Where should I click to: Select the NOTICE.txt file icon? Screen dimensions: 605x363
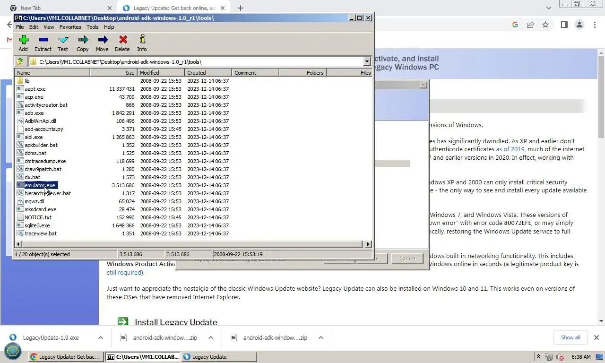pyautogui.click(x=20, y=217)
